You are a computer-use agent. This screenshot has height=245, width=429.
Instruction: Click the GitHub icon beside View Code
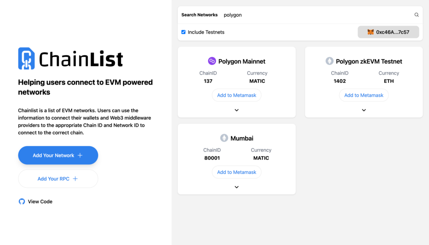point(22,201)
